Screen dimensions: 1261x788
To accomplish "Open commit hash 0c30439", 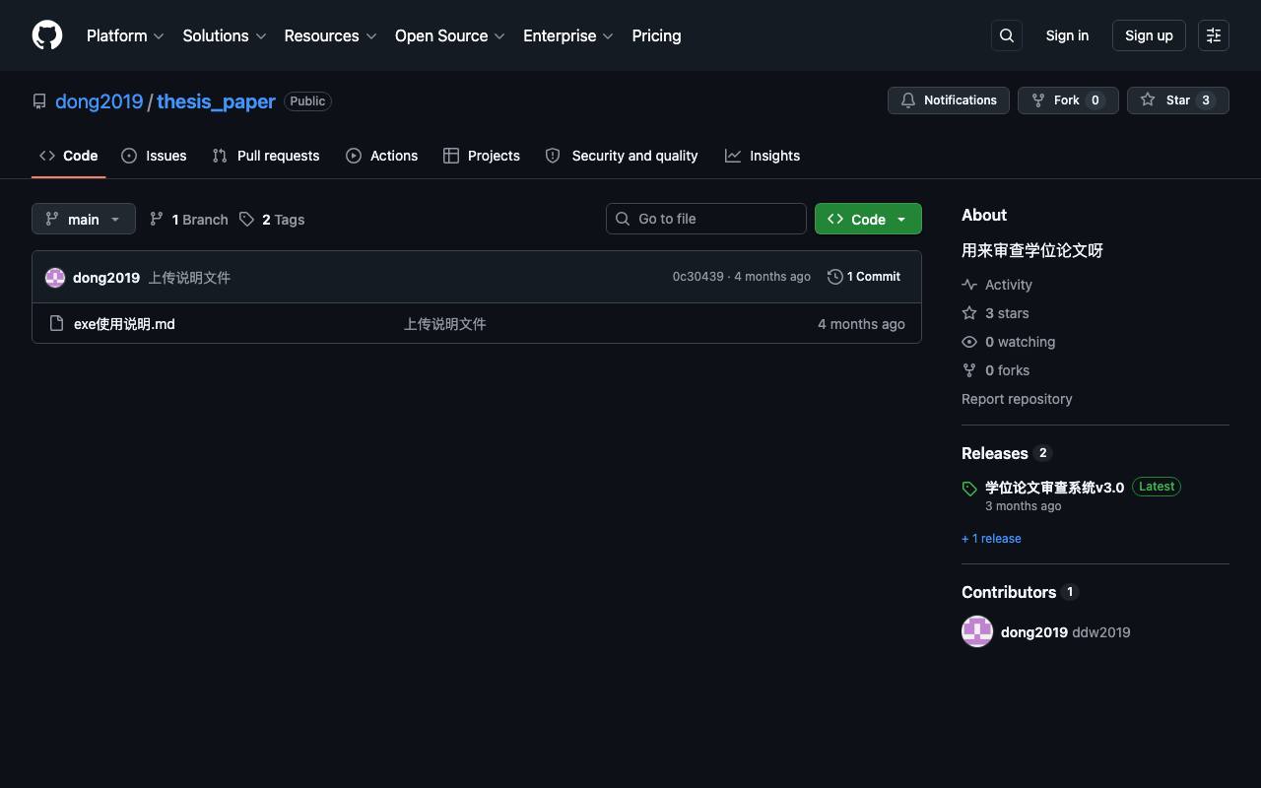I will [698, 277].
